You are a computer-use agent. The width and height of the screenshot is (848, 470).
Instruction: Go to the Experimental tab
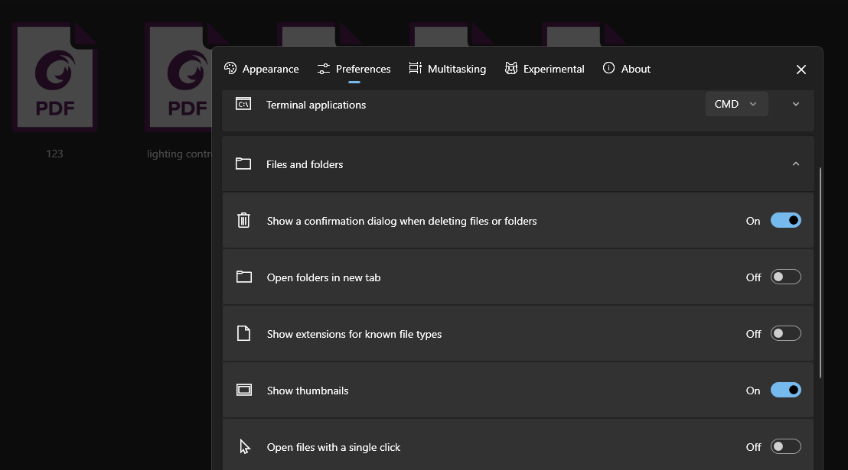click(545, 69)
